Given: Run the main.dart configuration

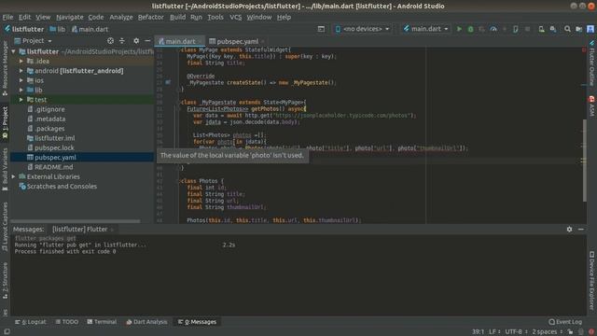Looking at the screenshot, I should (459, 29).
